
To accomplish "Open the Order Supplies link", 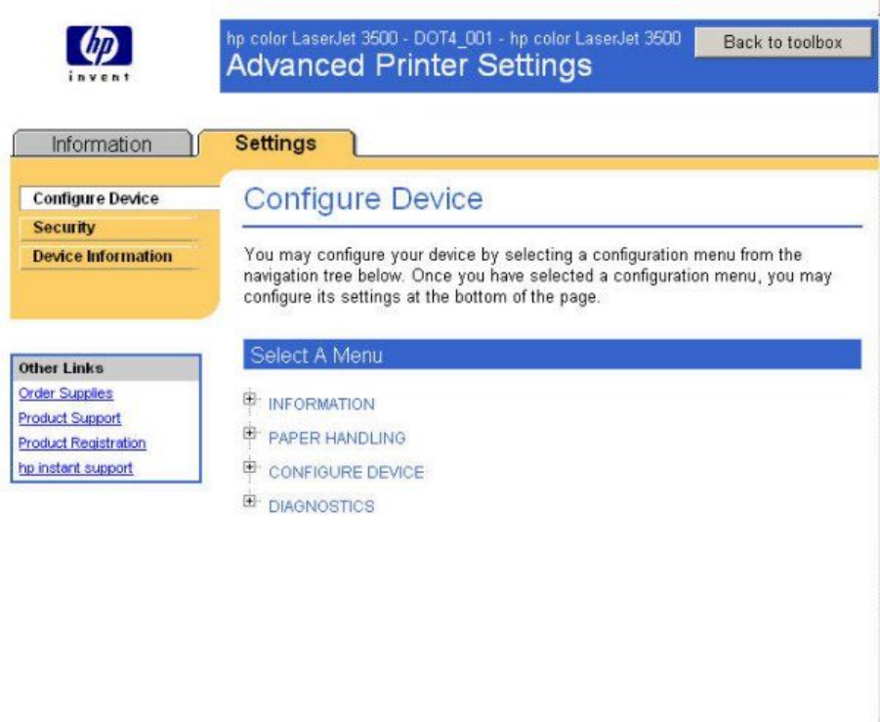I will pyautogui.click(x=65, y=393).
